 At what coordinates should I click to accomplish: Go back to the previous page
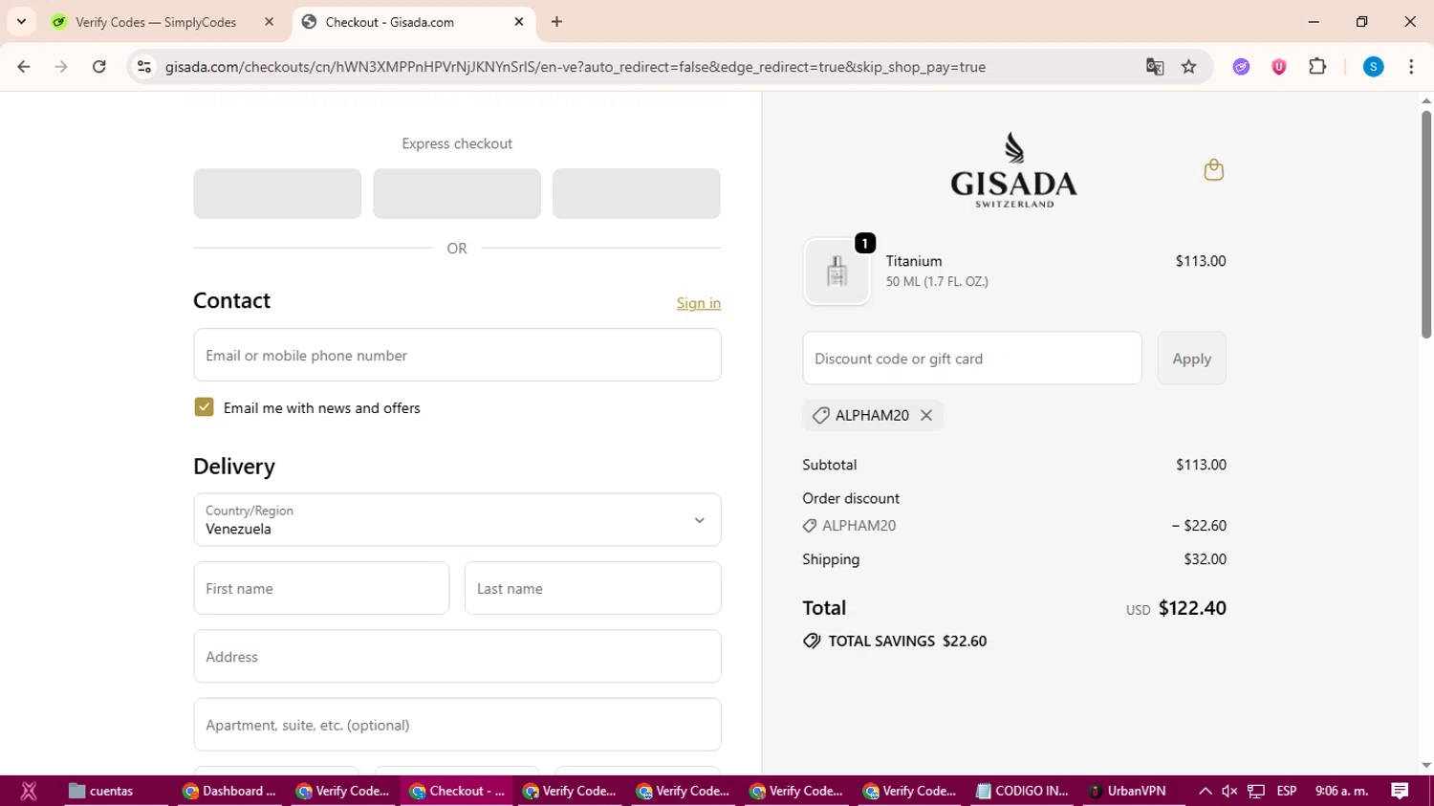pyautogui.click(x=24, y=67)
